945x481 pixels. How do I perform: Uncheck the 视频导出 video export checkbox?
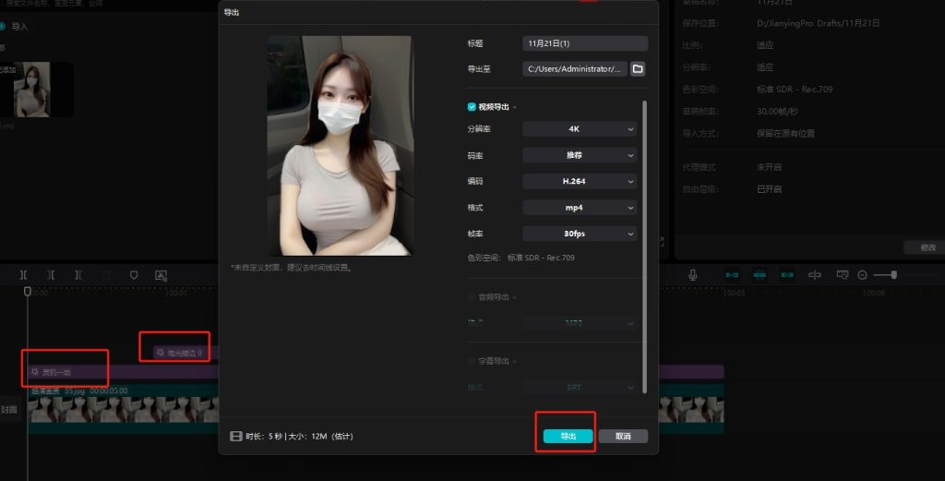pos(472,107)
